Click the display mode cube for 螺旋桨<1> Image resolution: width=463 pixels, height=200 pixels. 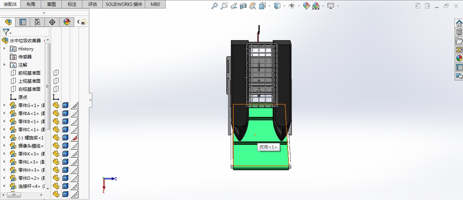click(x=65, y=138)
